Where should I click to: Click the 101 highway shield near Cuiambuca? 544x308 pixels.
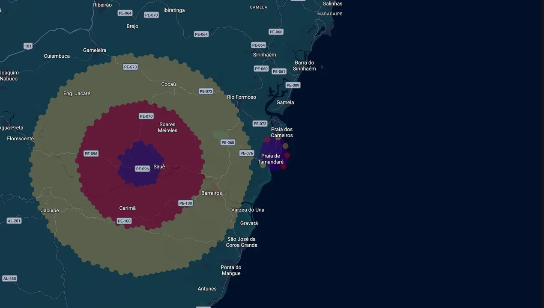coord(28,46)
